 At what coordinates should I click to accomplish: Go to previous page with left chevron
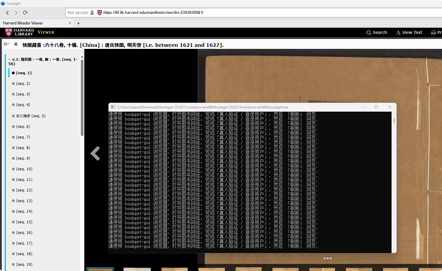pos(95,153)
